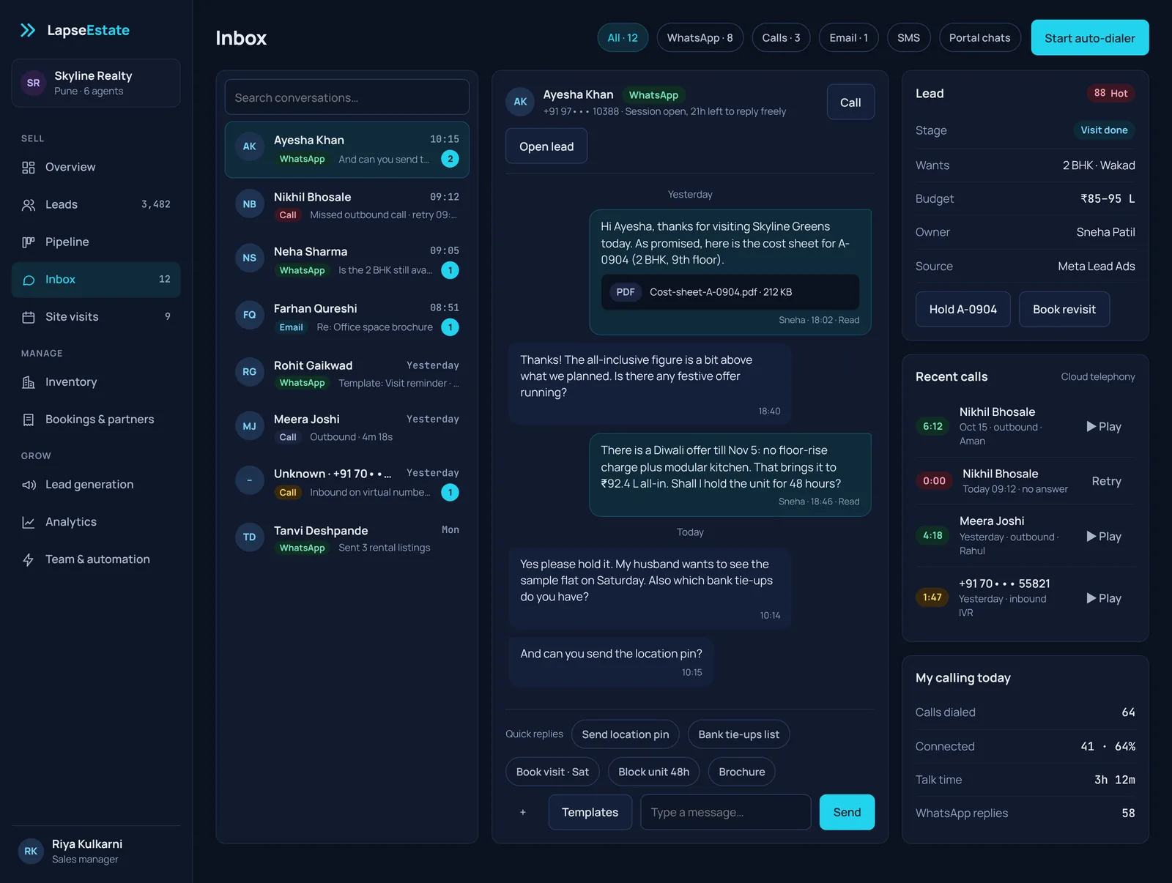The width and height of the screenshot is (1172, 883).
Task: Click the Analytics chart icon
Action: (x=29, y=522)
